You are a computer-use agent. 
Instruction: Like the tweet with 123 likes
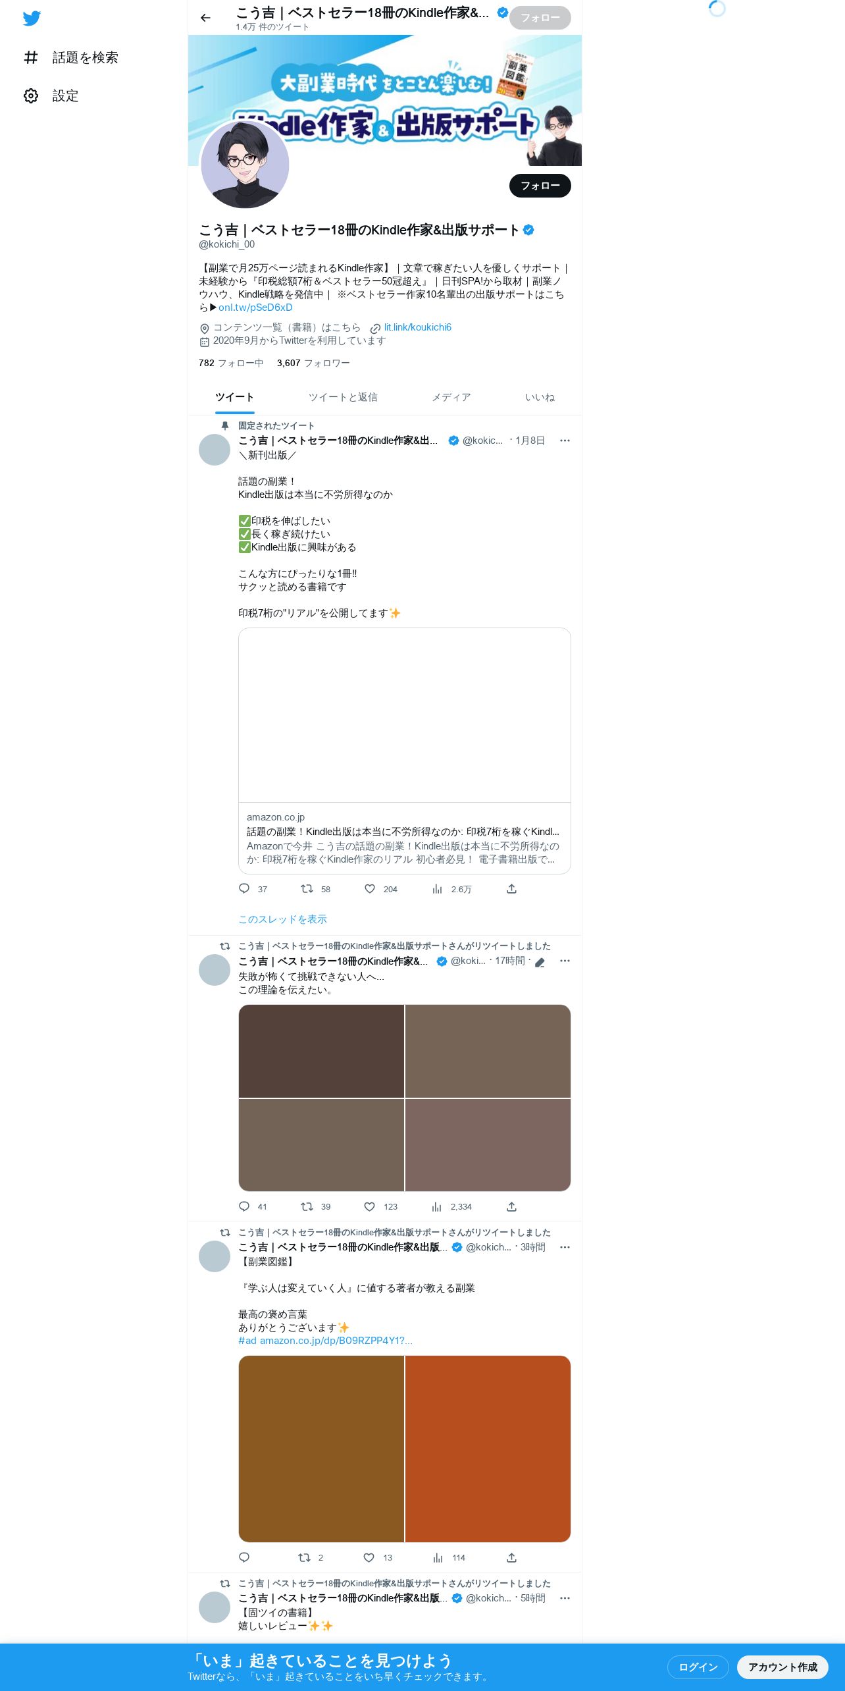coord(370,1207)
